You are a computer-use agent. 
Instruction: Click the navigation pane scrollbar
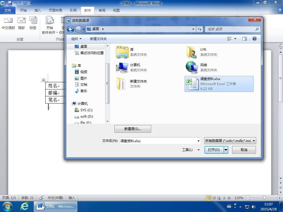(x=107, y=83)
